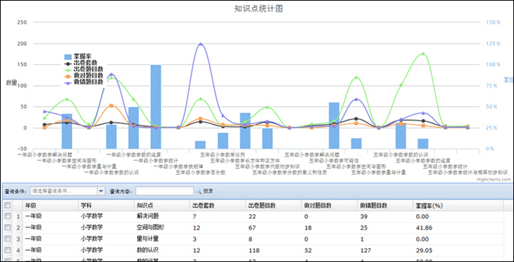Check the checkbox for row 2 空间与图形
The image size is (514, 262).
7,227
